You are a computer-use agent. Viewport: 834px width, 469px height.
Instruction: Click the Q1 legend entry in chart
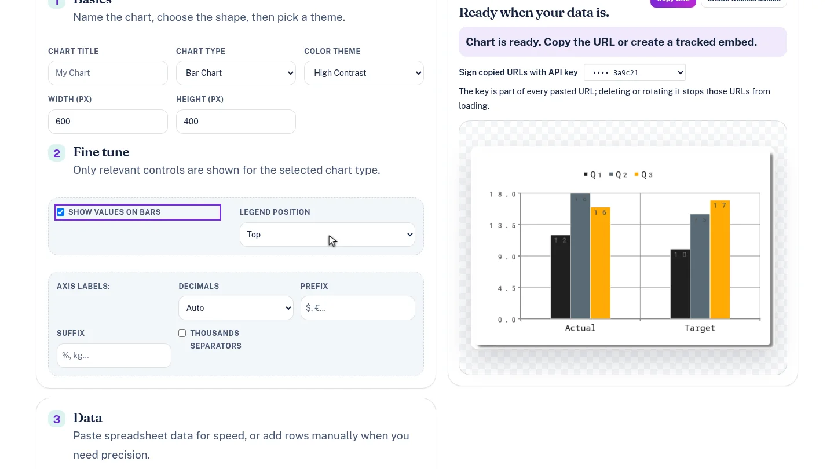point(593,174)
